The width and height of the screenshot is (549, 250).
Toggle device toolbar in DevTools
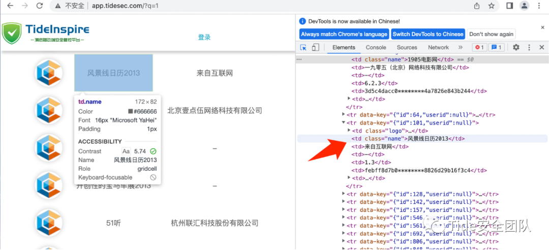pos(316,47)
